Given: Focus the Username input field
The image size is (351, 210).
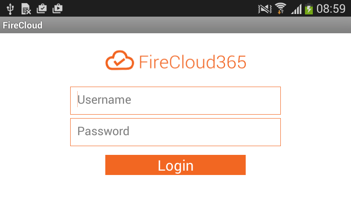Looking at the screenshot, I should click(x=175, y=101).
